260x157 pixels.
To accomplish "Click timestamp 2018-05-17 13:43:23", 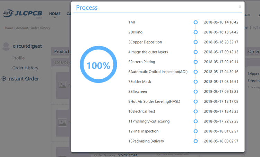I will 221,111.
